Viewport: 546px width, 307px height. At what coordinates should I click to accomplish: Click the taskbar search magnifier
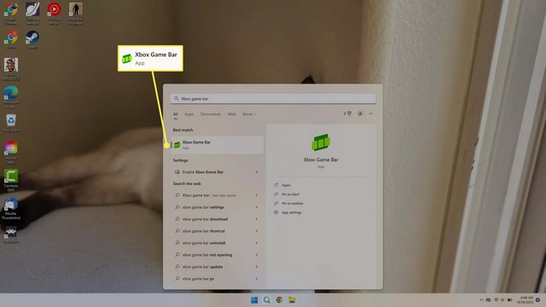pos(267,300)
